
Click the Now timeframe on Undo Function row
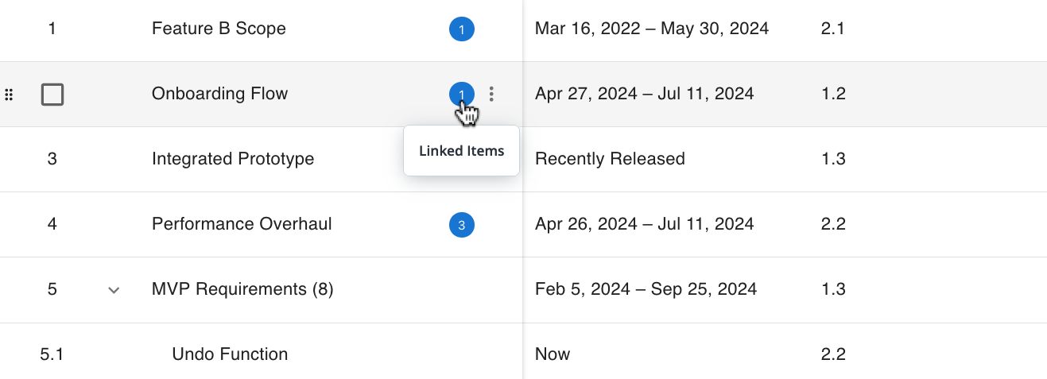553,355
